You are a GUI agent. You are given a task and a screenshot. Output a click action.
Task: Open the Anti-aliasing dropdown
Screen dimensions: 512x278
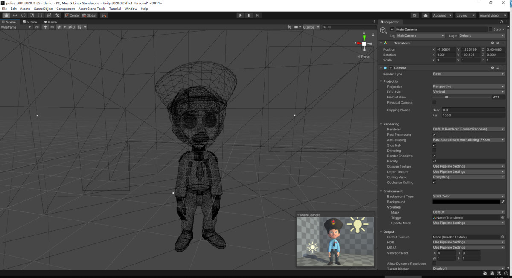[468, 140]
